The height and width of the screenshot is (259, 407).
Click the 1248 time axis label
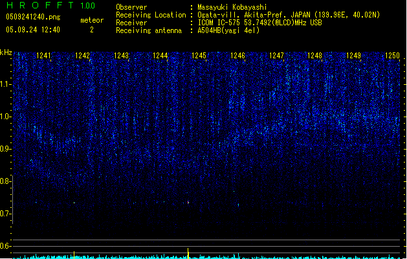(x=315, y=56)
